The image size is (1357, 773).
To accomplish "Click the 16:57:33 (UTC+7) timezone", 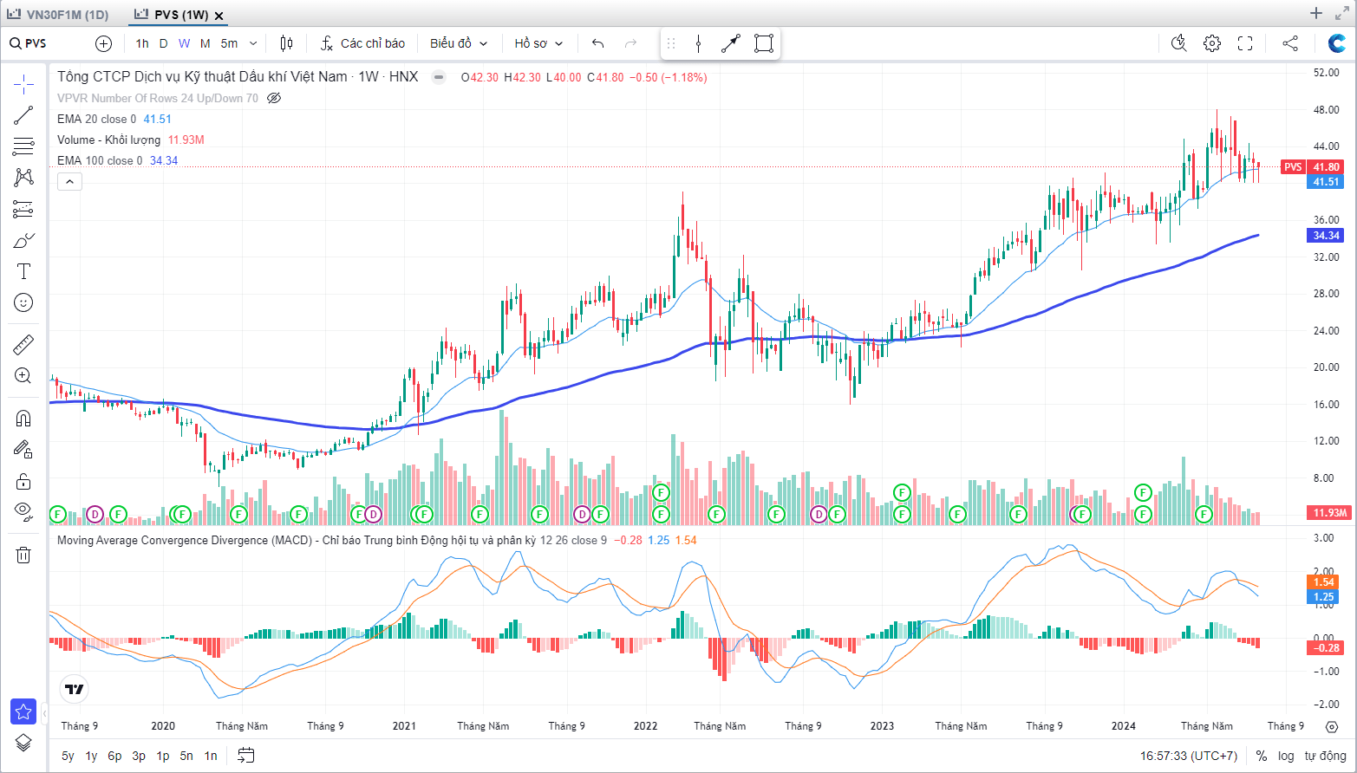I will coord(1189,756).
